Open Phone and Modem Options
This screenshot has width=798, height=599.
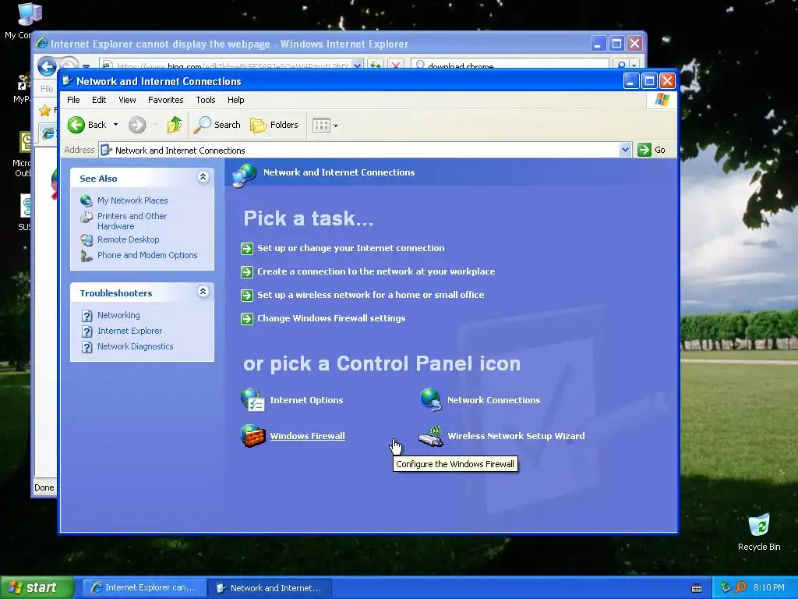(147, 255)
